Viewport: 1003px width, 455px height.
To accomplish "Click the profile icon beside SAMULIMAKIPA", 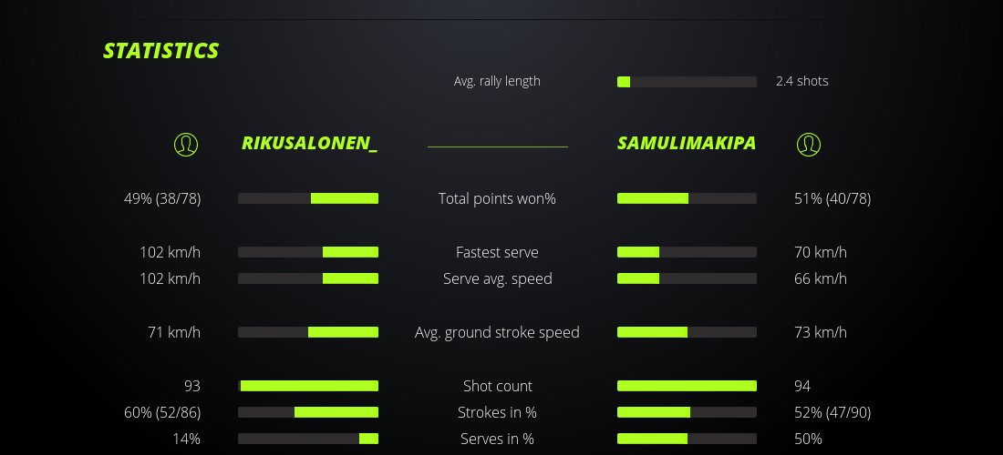I will point(808,144).
